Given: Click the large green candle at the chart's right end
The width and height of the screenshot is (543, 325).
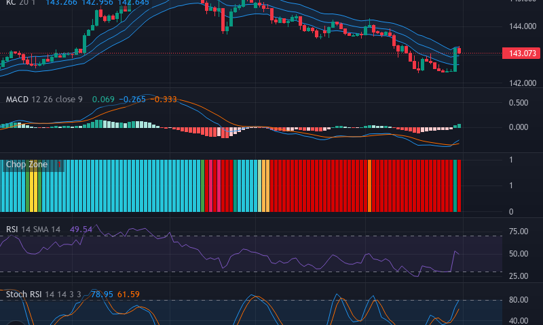Looking at the screenshot, I should 455,60.
